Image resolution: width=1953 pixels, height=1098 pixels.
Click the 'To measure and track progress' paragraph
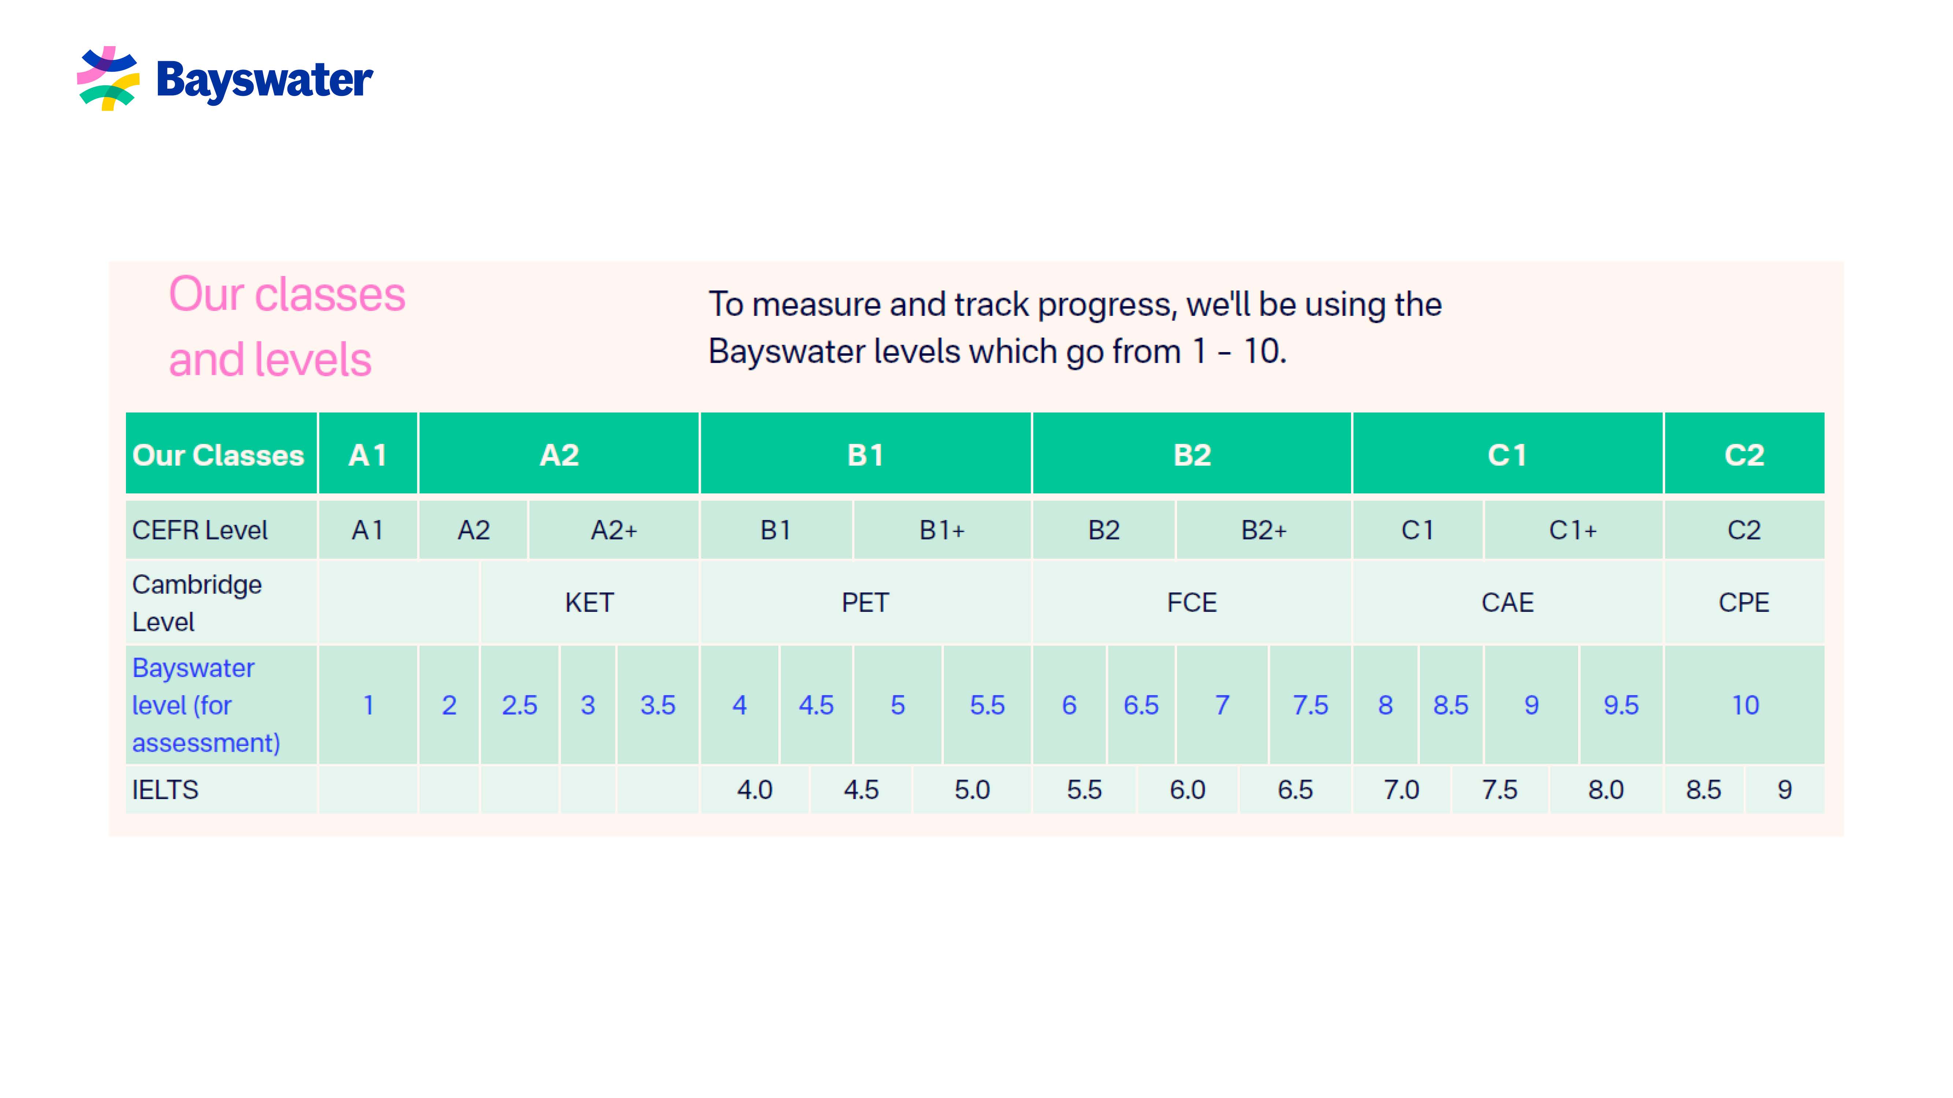(1075, 327)
